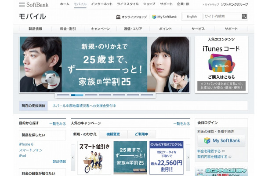
Task: Open the 企業・IR menu item
Action: pyautogui.click(x=183, y=4)
